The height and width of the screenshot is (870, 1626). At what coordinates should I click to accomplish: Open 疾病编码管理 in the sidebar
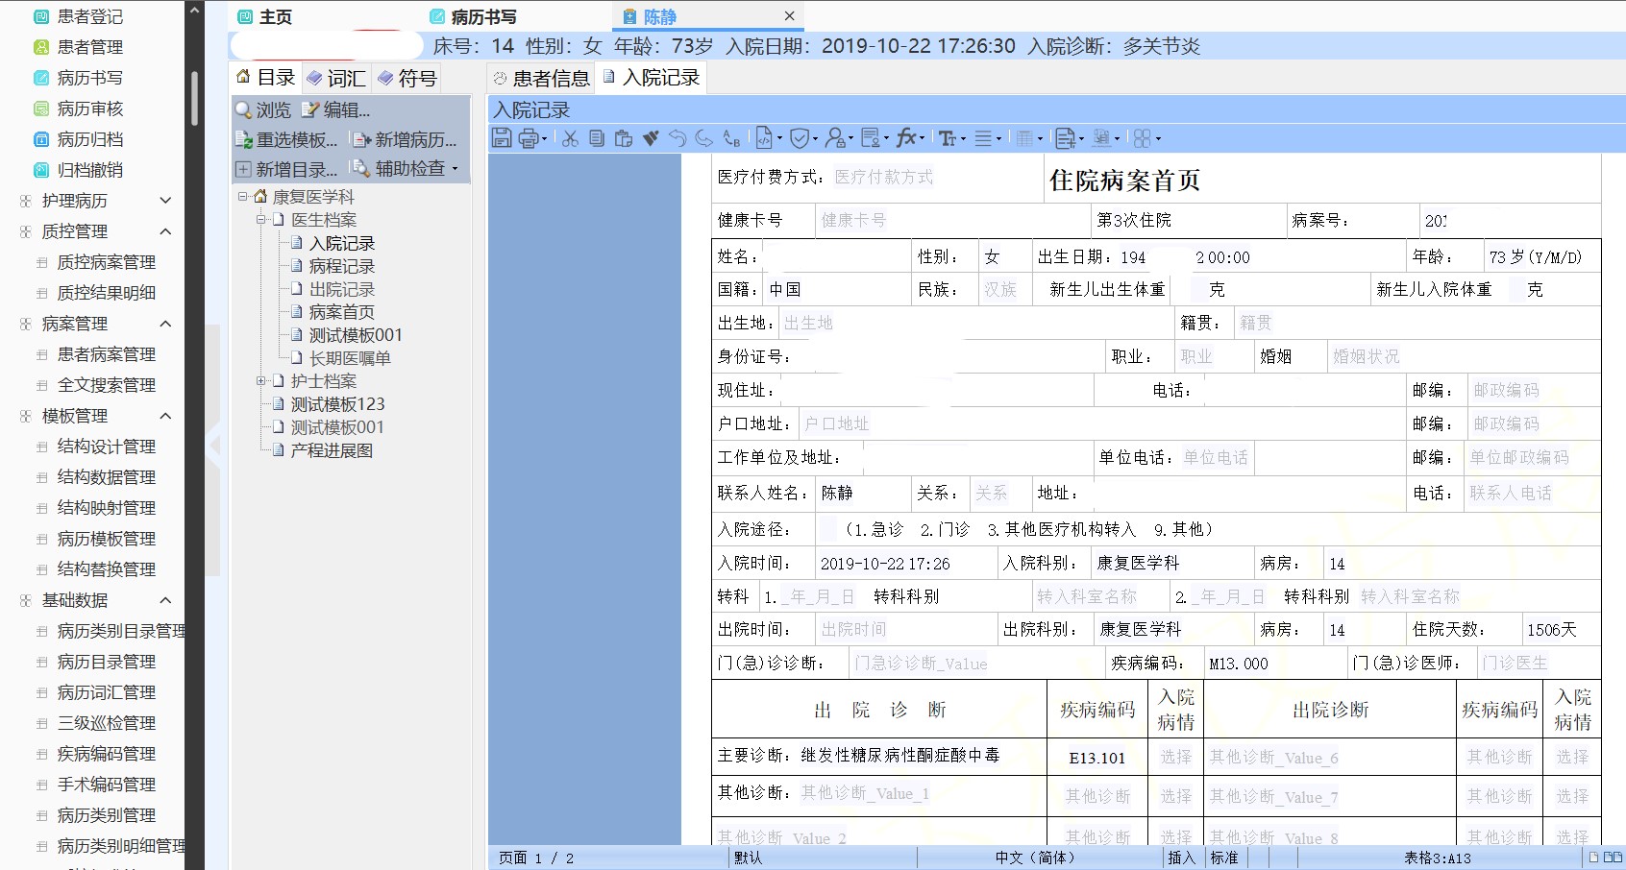click(106, 754)
